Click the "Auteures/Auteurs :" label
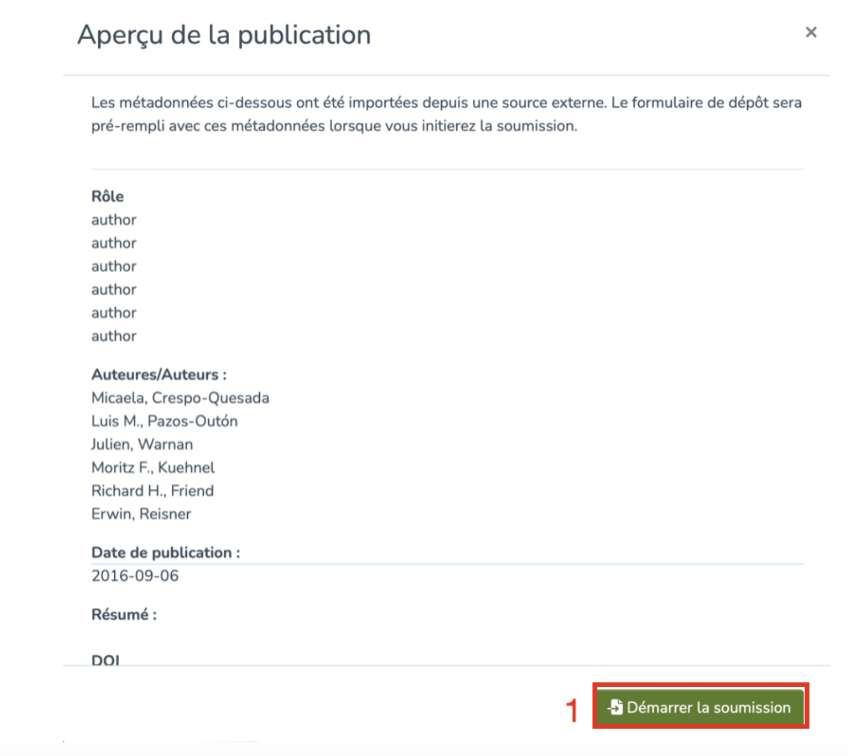This screenshot has height=756, width=848. point(159,375)
